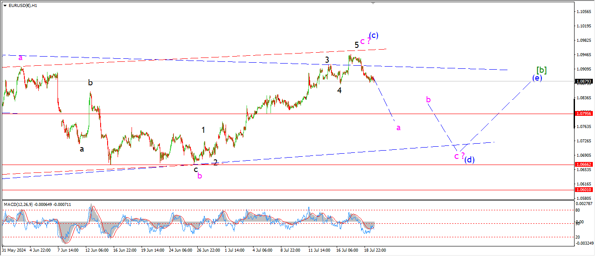Select the red 1.07956 price level tag
Screen dimensions: 595x256
tap(583, 114)
